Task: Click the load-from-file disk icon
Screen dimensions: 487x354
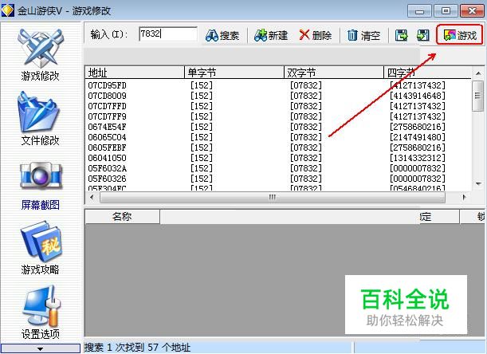Action: coord(423,35)
